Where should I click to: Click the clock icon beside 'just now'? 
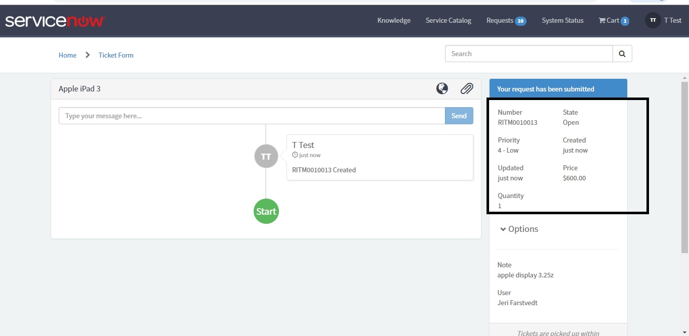pos(295,155)
